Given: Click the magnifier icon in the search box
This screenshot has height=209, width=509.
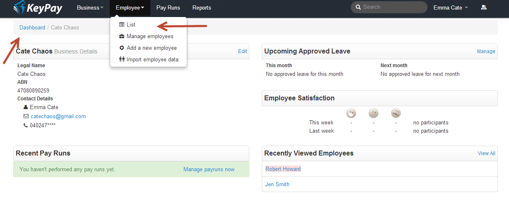Looking at the screenshot, I should click(358, 7).
